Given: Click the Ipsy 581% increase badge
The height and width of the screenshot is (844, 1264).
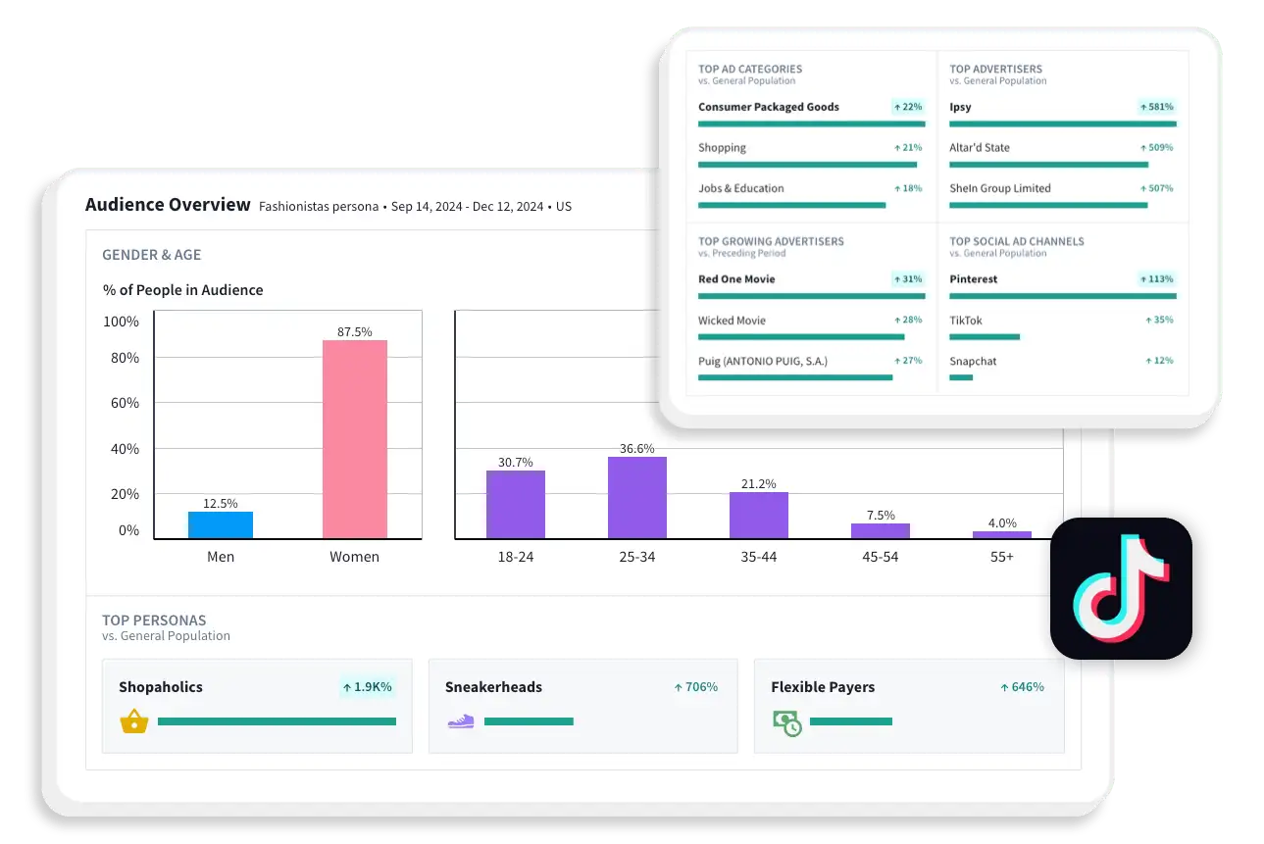Looking at the screenshot, I should [1156, 107].
